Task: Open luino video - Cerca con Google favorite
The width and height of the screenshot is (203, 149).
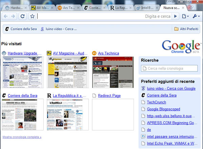Action: point(171,88)
